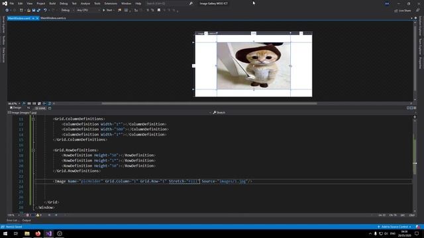Open the Build menu
The height and width of the screenshot is (238, 424).
52,3
